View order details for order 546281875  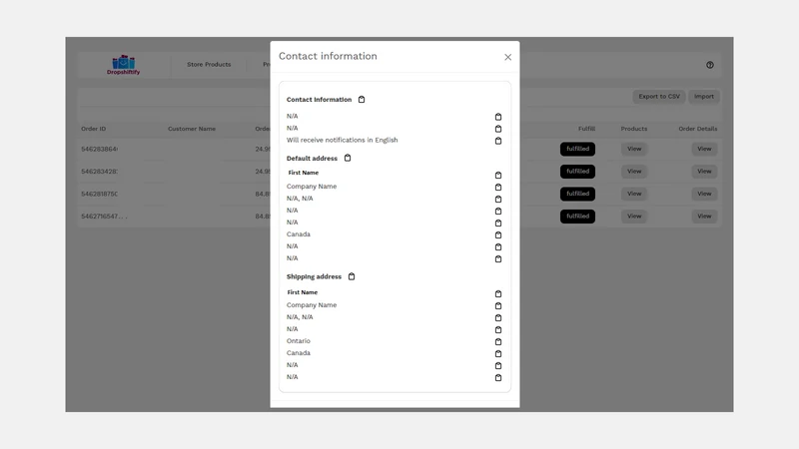click(x=704, y=194)
